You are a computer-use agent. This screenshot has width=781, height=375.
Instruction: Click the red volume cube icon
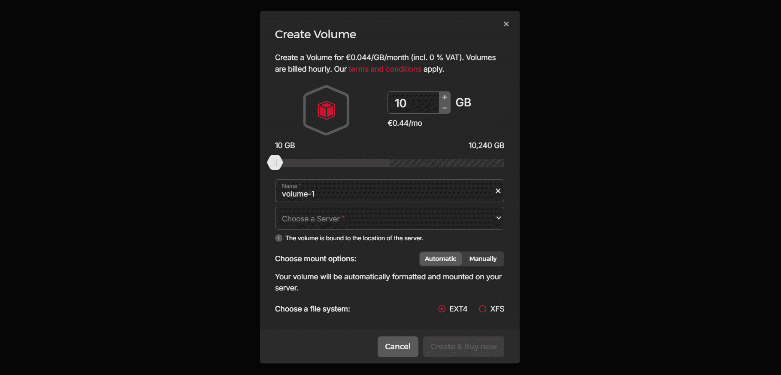pos(326,110)
